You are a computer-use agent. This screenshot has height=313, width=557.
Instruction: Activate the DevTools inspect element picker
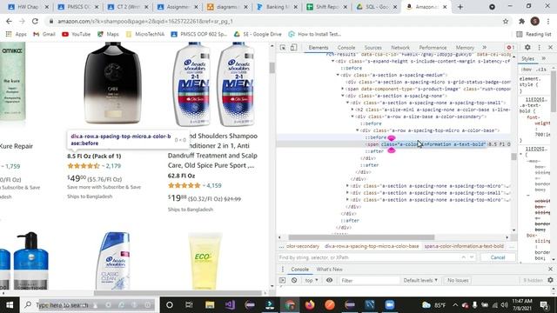(283, 47)
